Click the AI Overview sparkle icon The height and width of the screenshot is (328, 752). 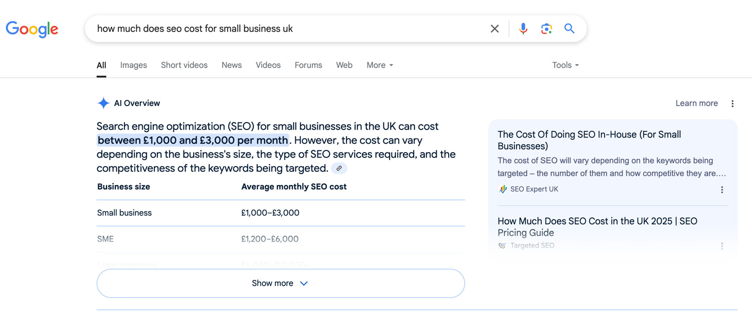(x=103, y=103)
